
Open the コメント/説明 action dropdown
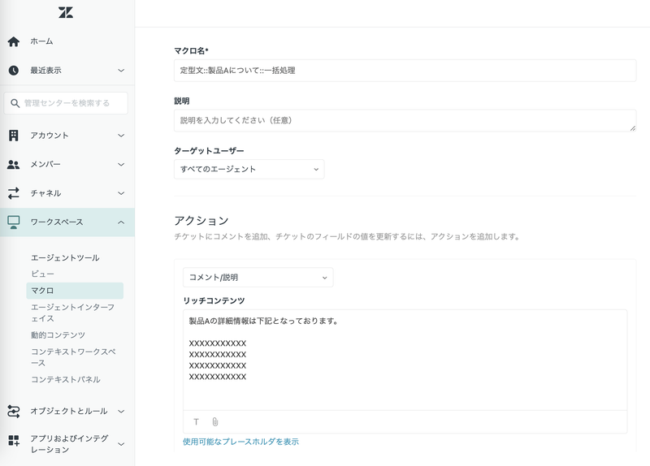click(x=258, y=278)
